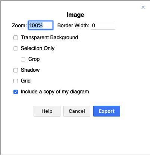Turn on the Shadow checkbox
Screen dimensions: 150x155
pyautogui.click(x=16, y=70)
